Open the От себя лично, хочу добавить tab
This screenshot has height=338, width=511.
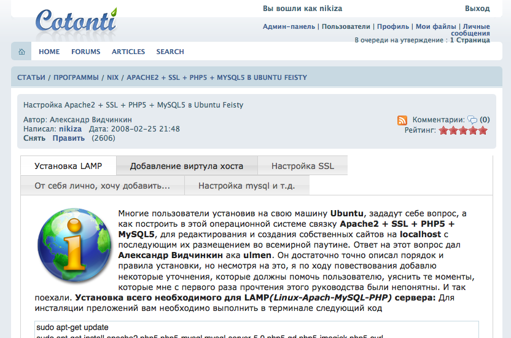click(x=102, y=185)
